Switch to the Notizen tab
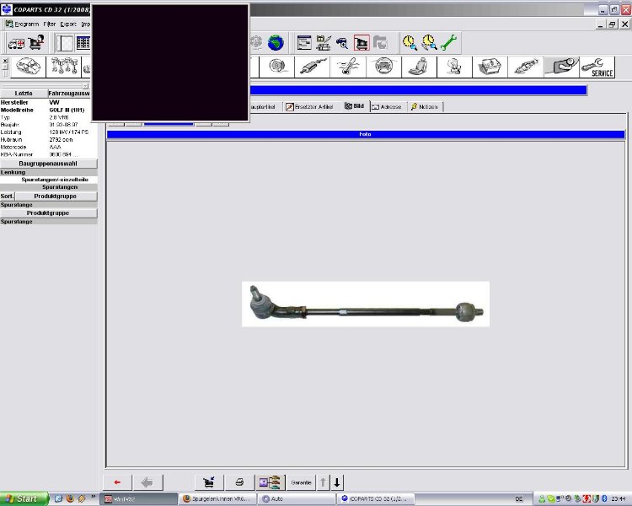This screenshot has height=506, width=632. click(424, 107)
